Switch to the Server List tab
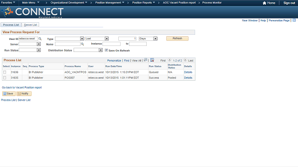The height and width of the screenshot is (167, 298). (x=30, y=25)
